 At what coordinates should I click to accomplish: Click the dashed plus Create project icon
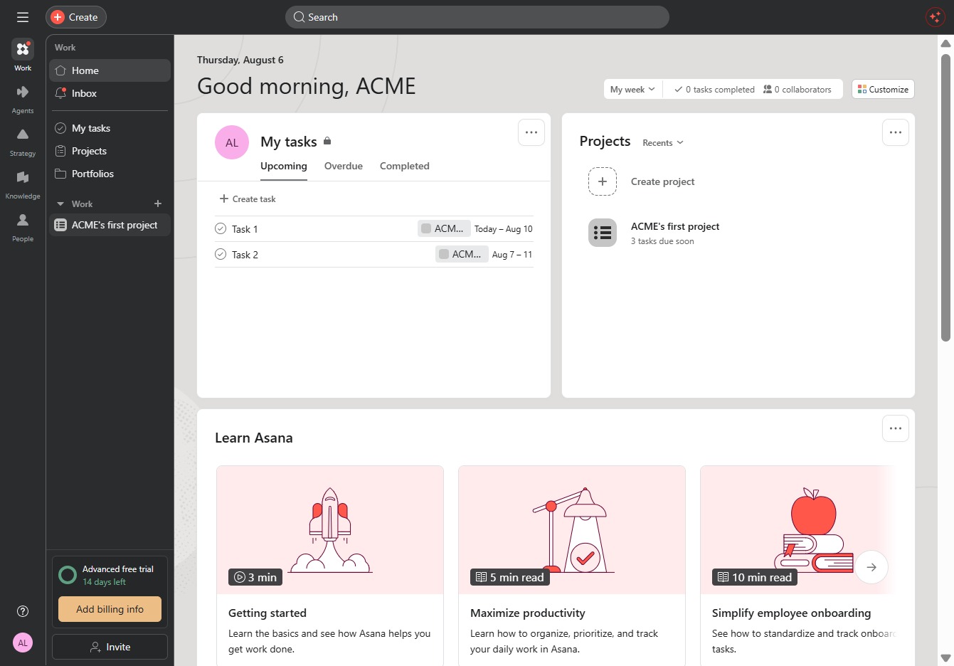603,181
